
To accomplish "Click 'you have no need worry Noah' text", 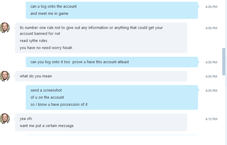I will pyautogui.click(x=46, y=48).
